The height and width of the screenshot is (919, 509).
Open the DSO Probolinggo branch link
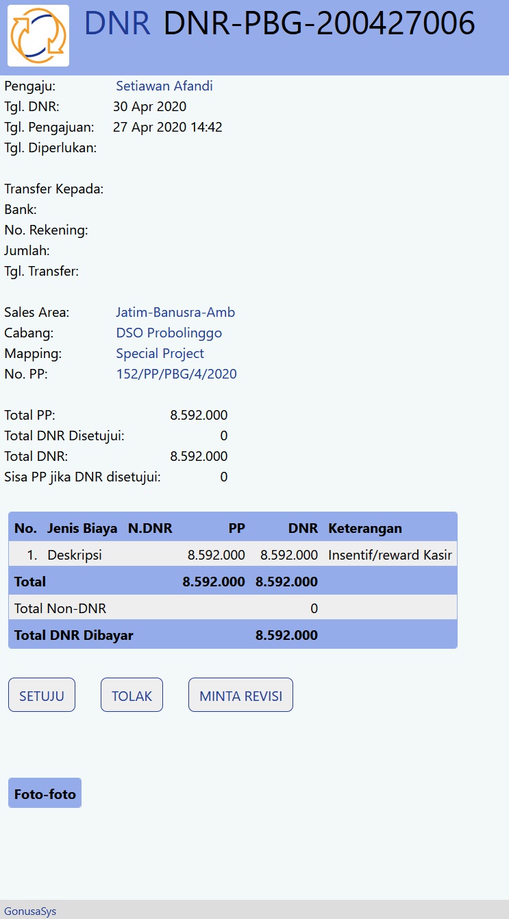pos(169,333)
